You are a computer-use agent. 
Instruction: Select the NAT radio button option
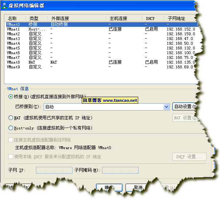[x=11, y=117]
